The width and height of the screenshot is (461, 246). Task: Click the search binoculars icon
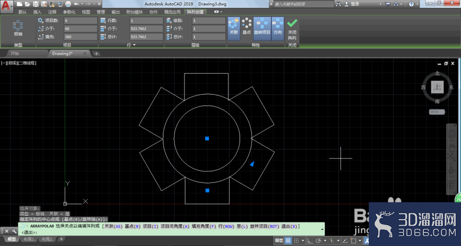pos(338,4)
